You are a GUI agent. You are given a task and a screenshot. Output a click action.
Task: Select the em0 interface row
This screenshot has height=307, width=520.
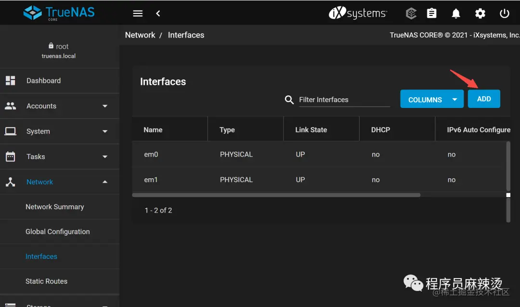[x=319, y=154]
